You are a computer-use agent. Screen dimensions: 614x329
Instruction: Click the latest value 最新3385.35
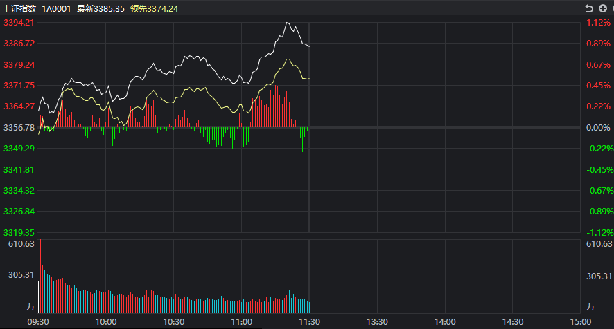click(100, 8)
